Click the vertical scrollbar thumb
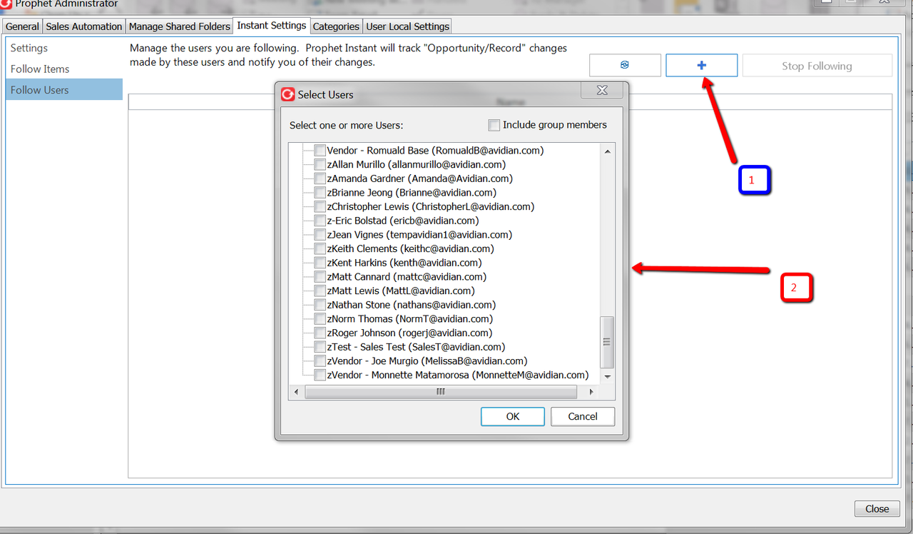Viewport: 913px width, 534px height. 608,343
